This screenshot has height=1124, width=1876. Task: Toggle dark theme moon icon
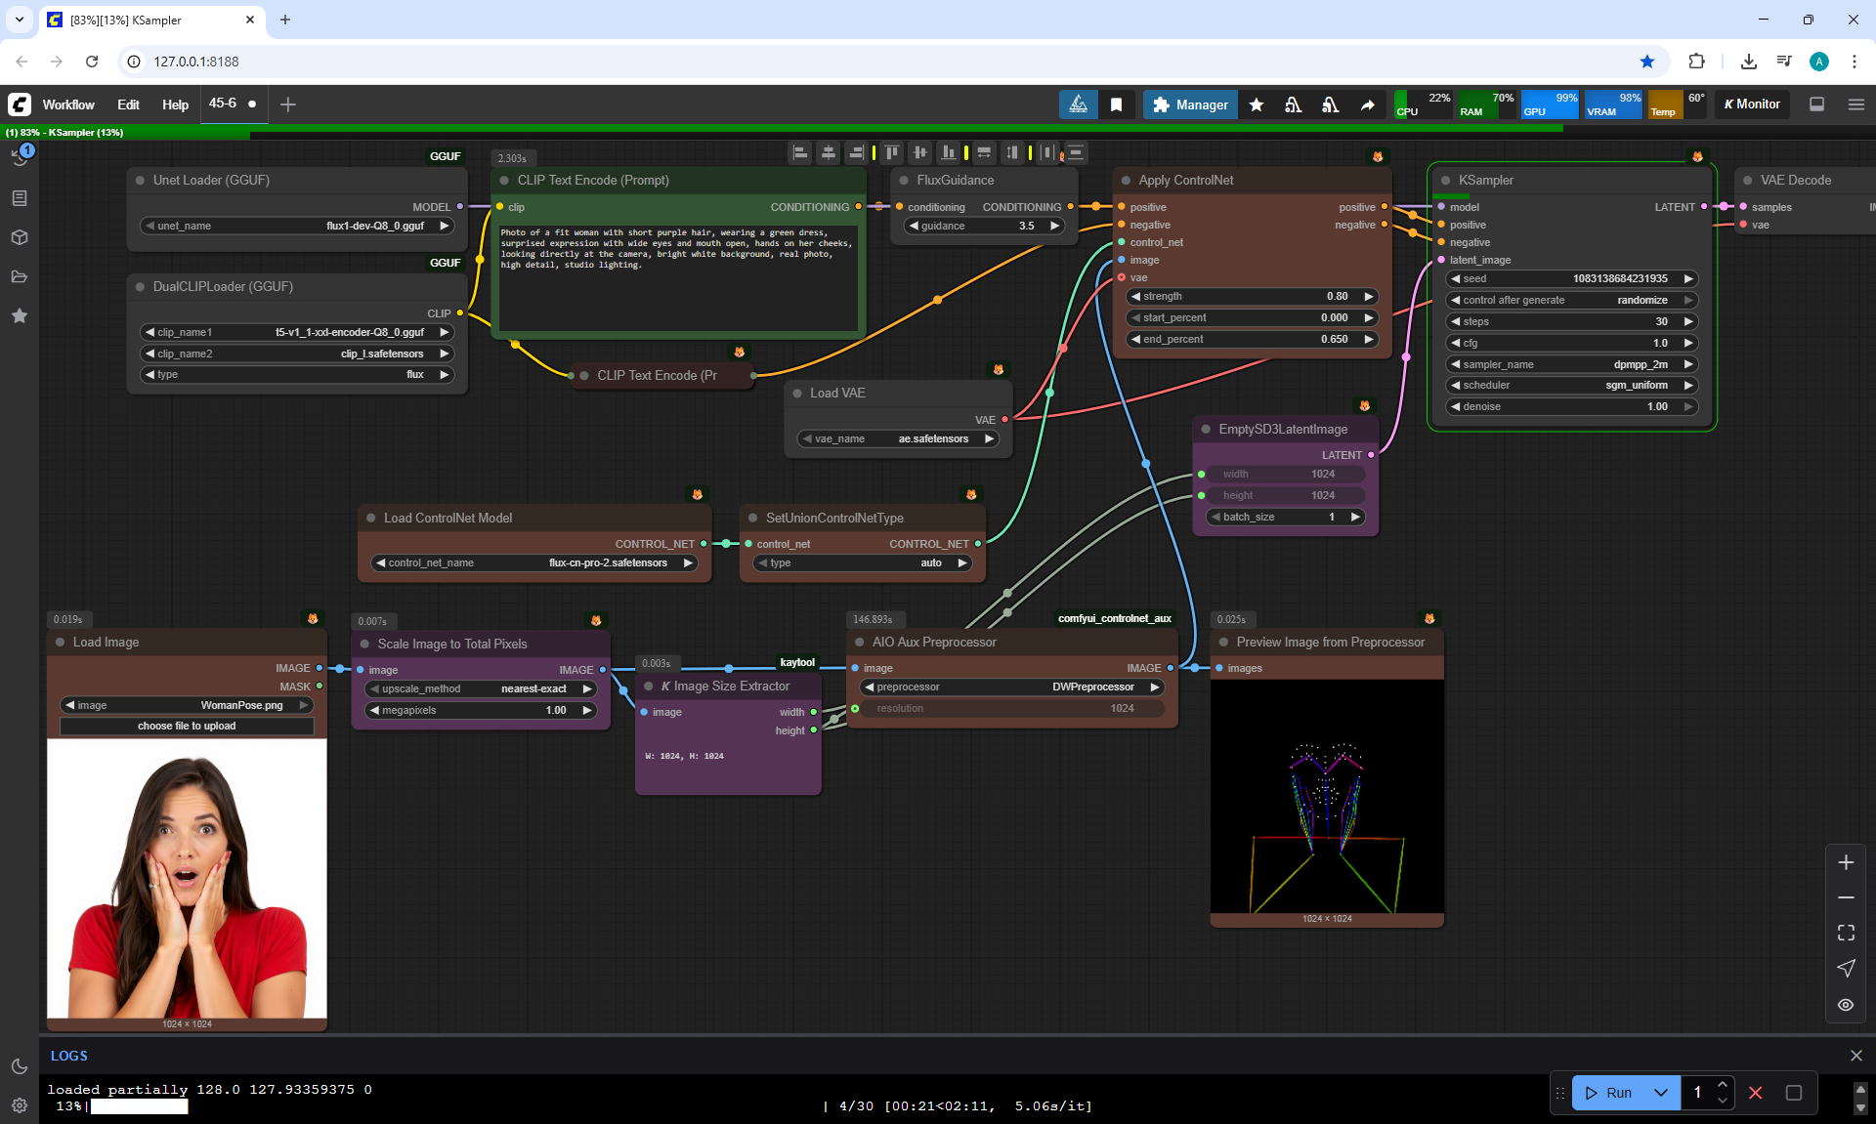[x=20, y=1066]
